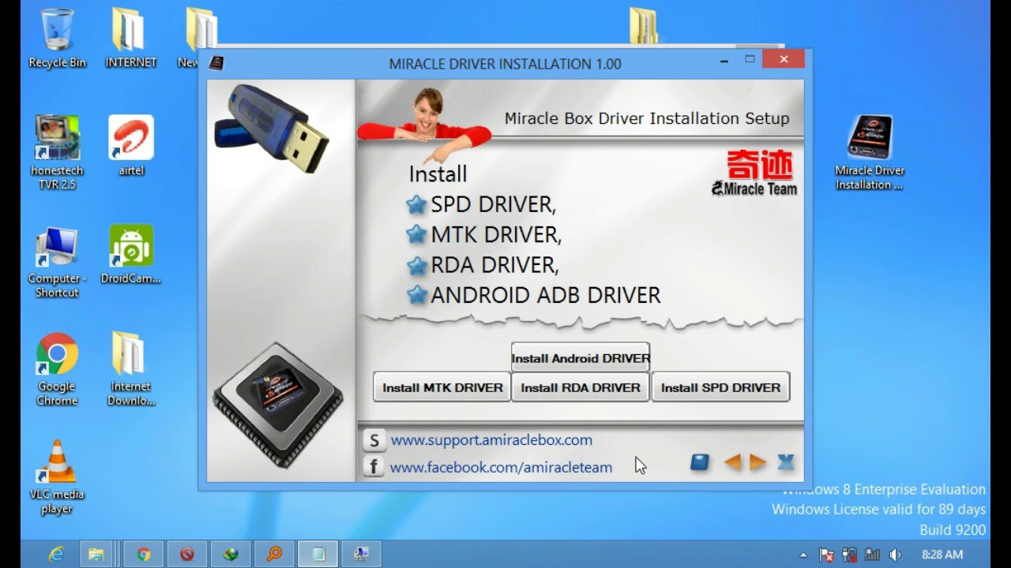Open Internet Explorer from the taskbar

point(56,554)
